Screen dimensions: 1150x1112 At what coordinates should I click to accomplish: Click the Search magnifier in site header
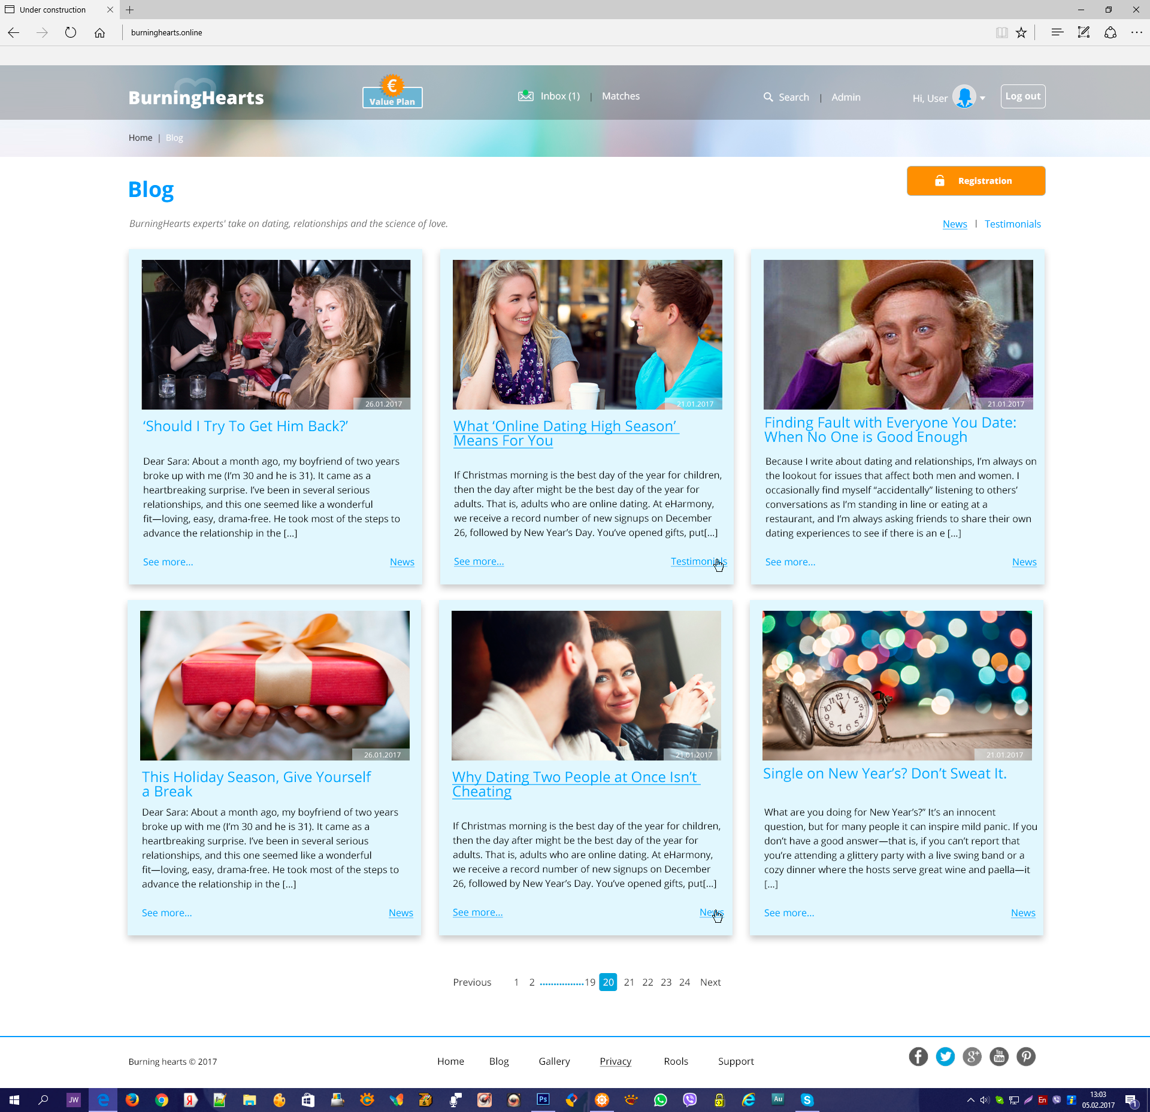click(768, 97)
